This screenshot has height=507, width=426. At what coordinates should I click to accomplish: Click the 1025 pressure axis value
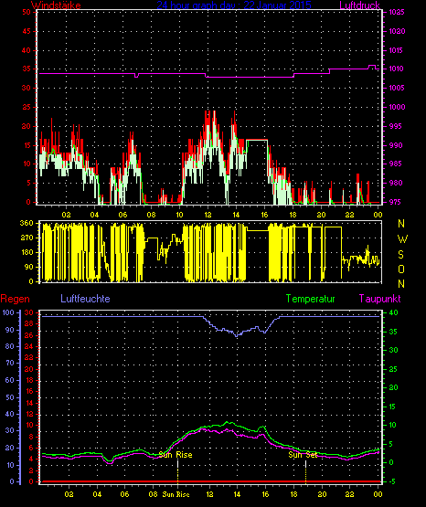397,12
